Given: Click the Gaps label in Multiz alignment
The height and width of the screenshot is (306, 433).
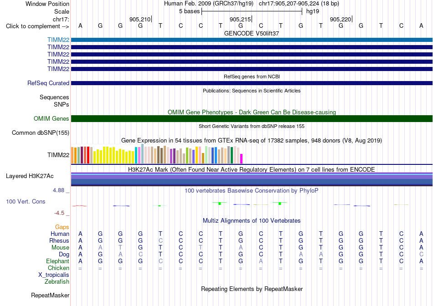Looking at the screenshot, I should (62, 227).
